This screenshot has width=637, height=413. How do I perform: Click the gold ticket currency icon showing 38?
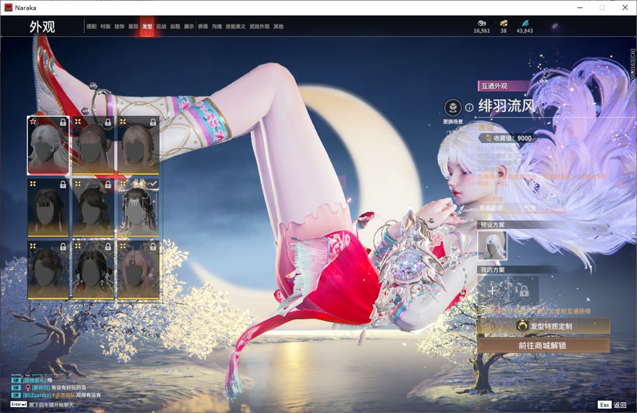point(504,23)
